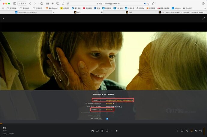Open the Subtitles None dropdown

coord(109,110)
